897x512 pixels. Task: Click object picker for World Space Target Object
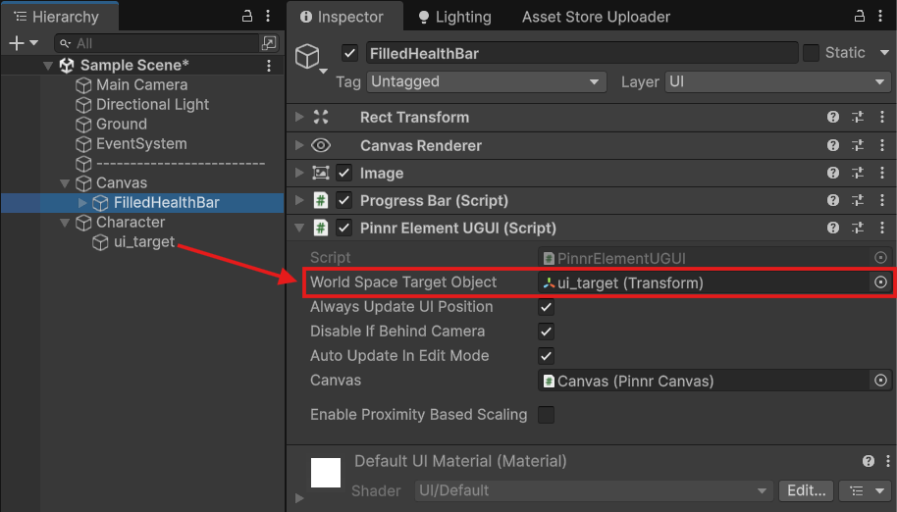(880, 282)
